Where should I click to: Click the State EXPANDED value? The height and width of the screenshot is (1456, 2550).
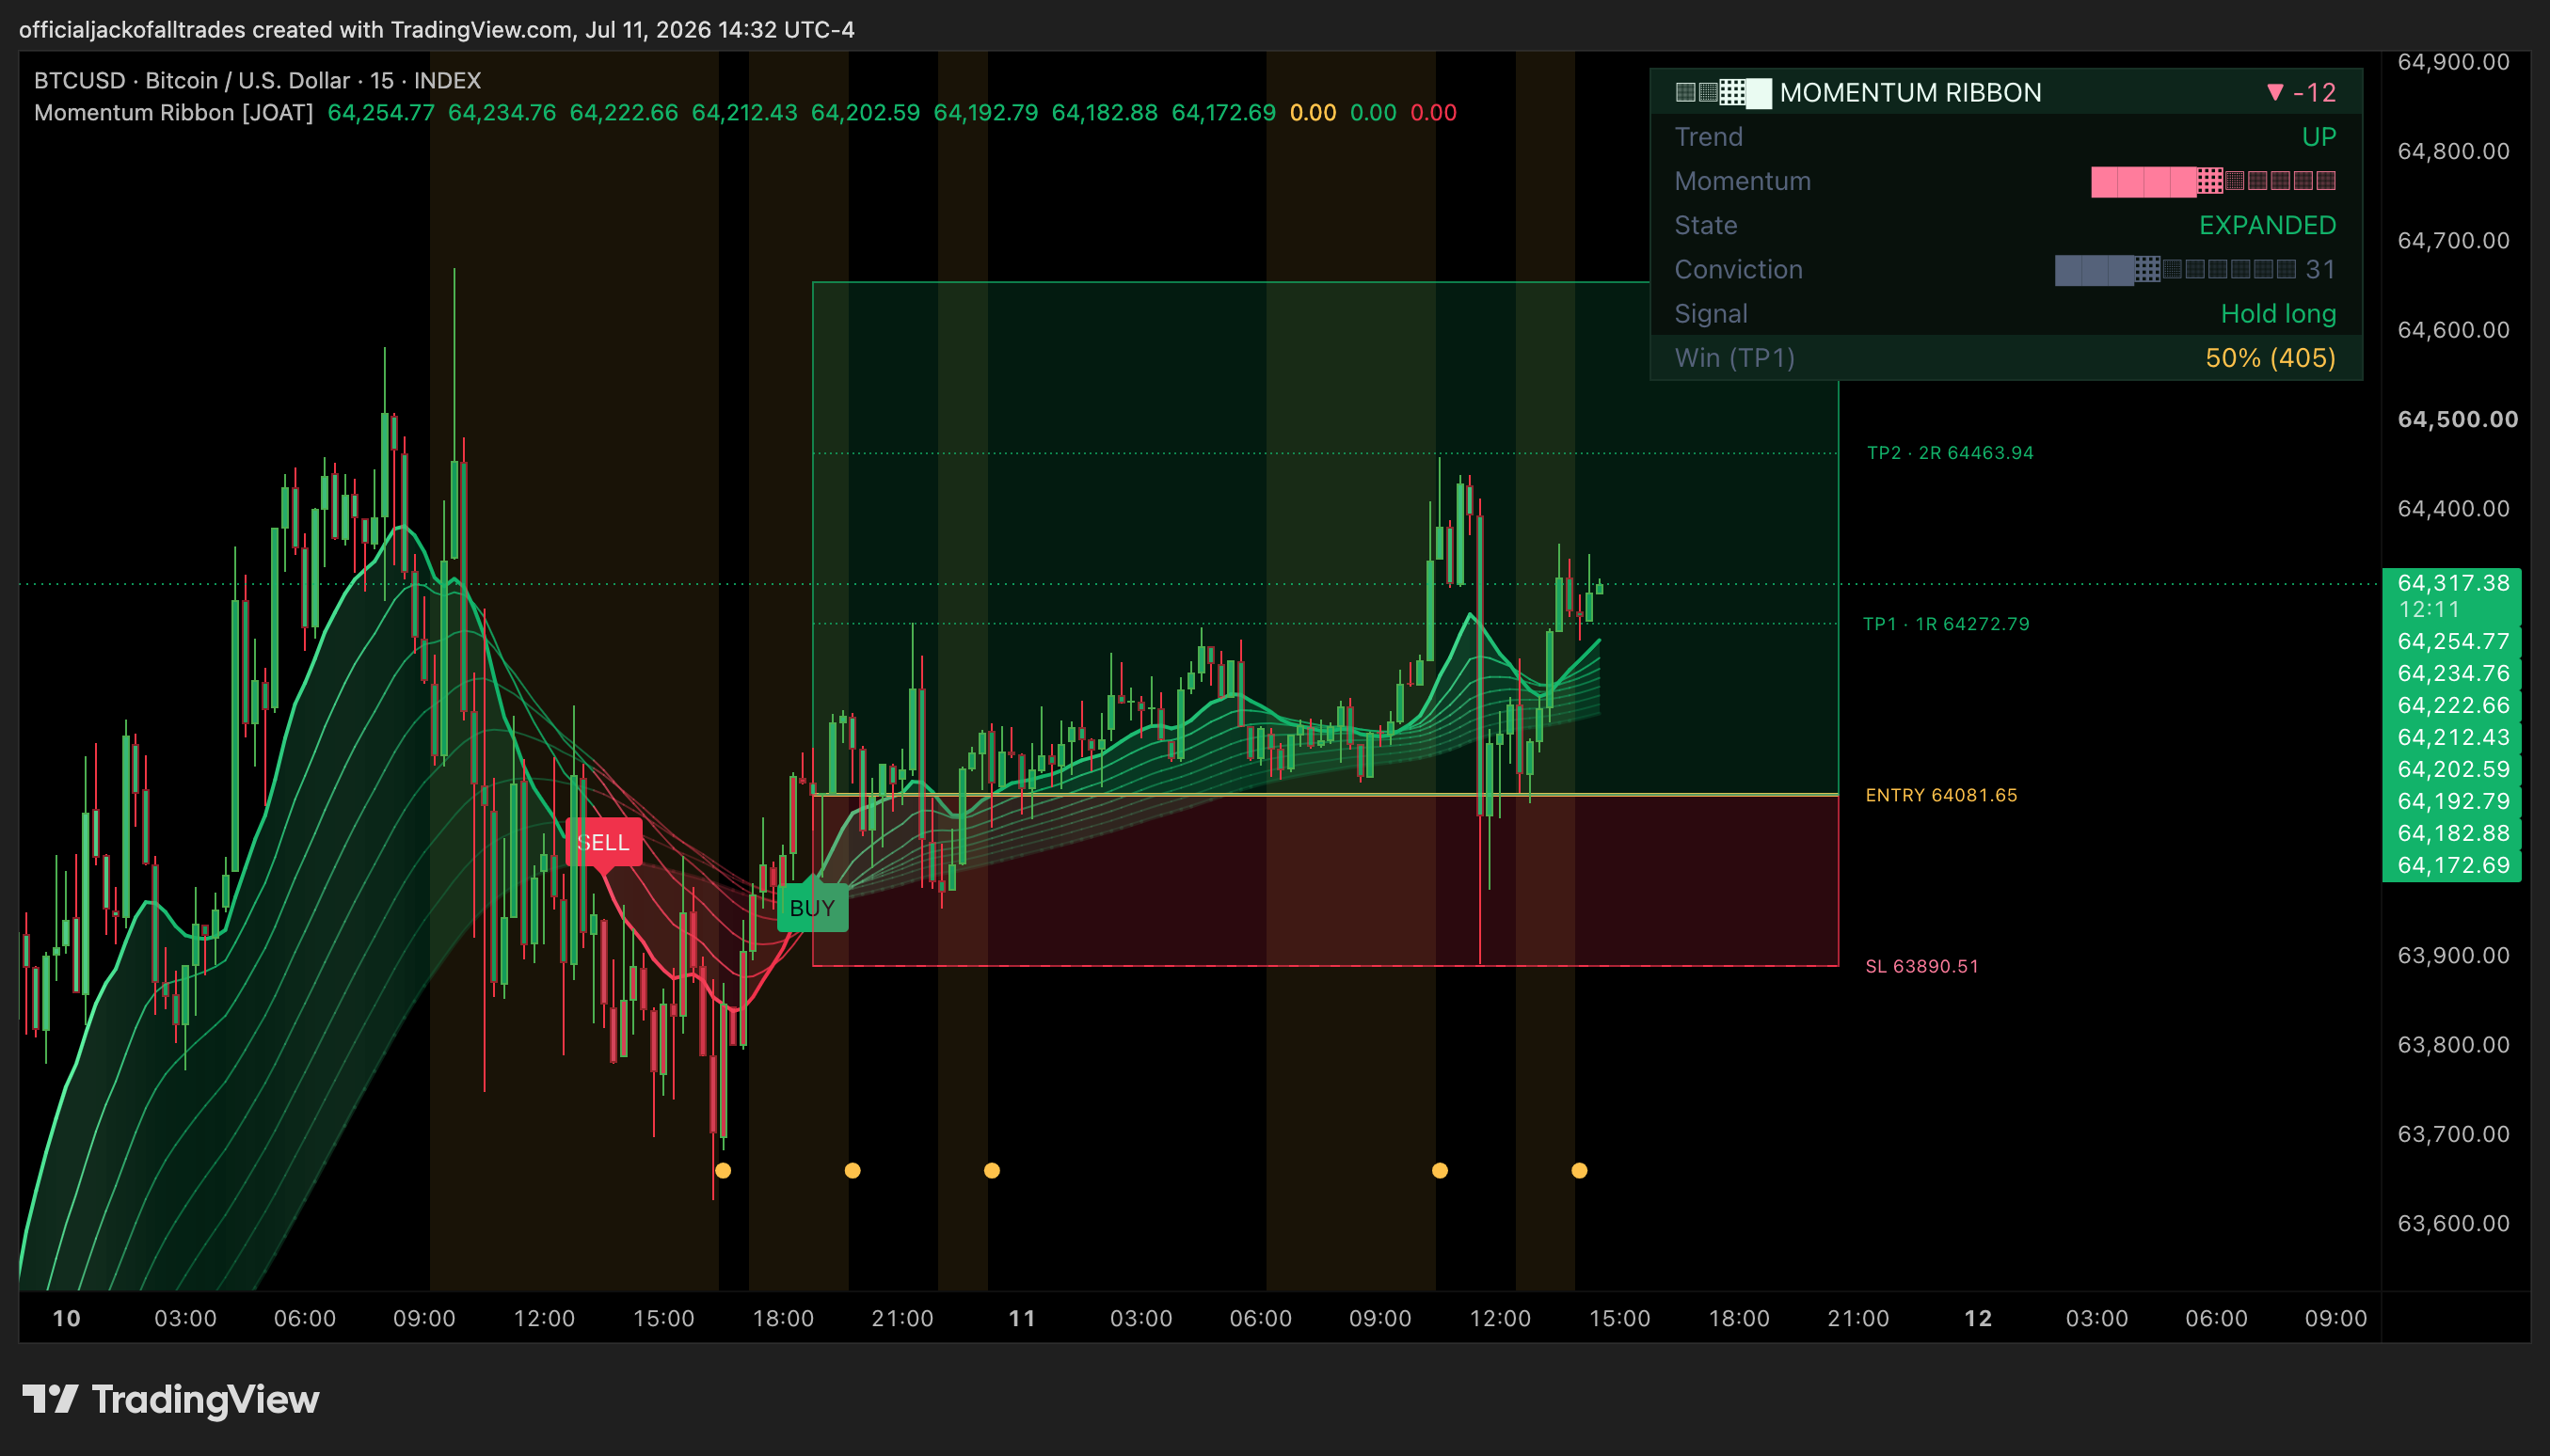point(2267,225)
